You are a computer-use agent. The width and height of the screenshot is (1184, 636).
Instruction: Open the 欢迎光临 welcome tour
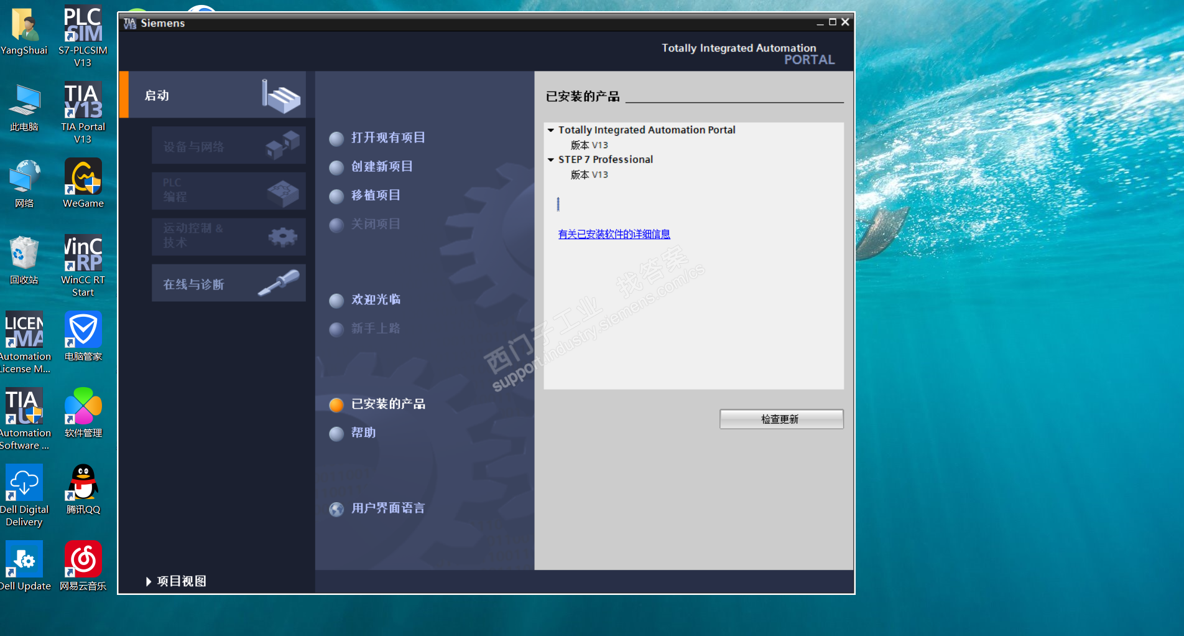365,300
